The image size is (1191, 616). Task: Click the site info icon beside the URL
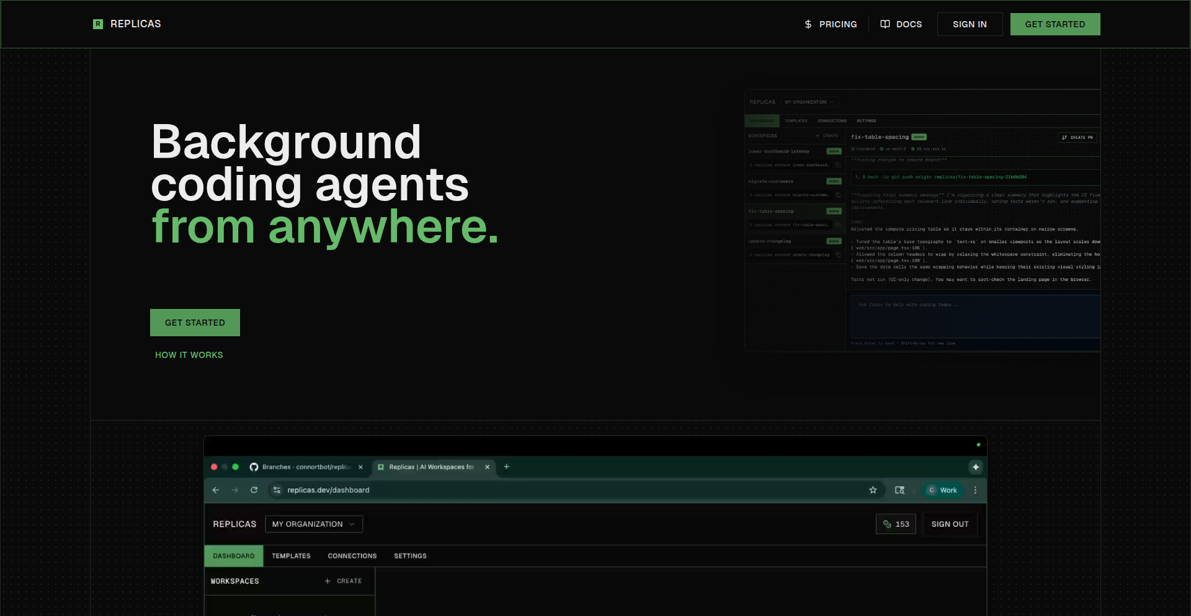[x=277, y=490]
